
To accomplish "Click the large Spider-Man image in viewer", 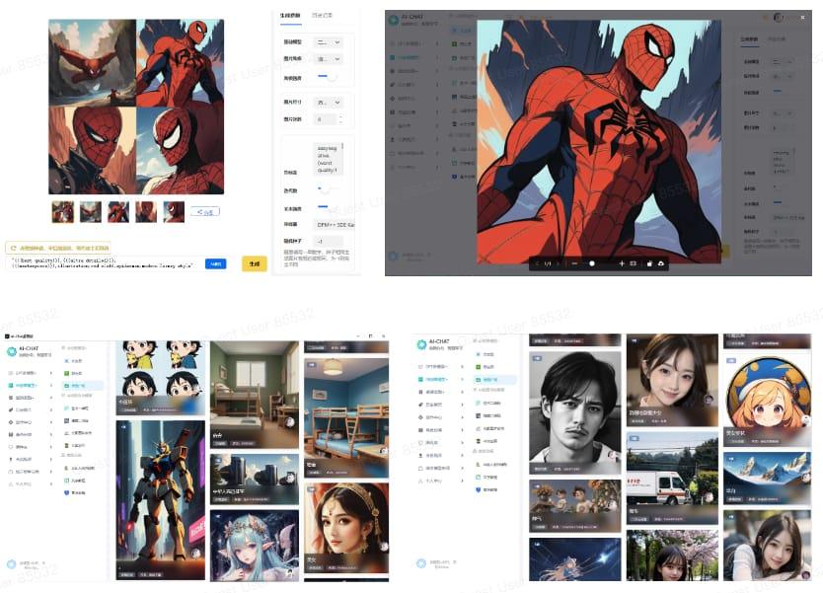I will point(599,142).
